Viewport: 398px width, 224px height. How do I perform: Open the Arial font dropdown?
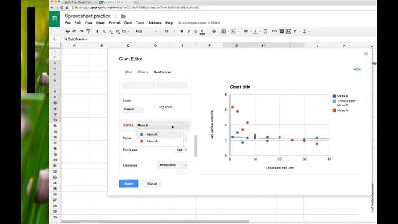[146, 32]
